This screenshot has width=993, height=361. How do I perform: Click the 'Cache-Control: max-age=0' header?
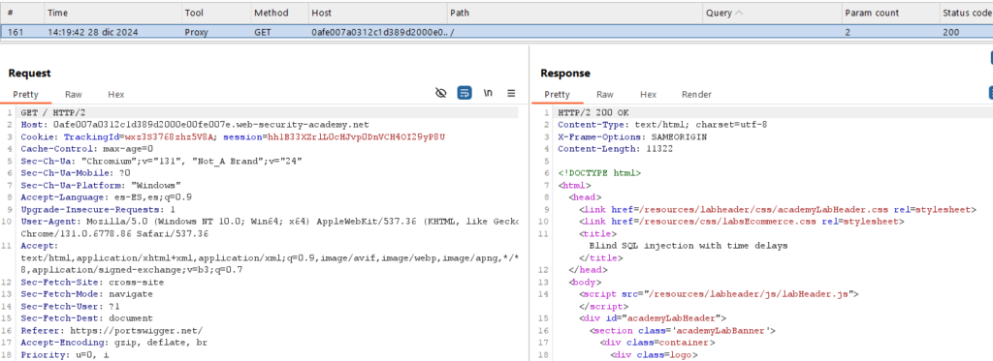tap(86, 149)
